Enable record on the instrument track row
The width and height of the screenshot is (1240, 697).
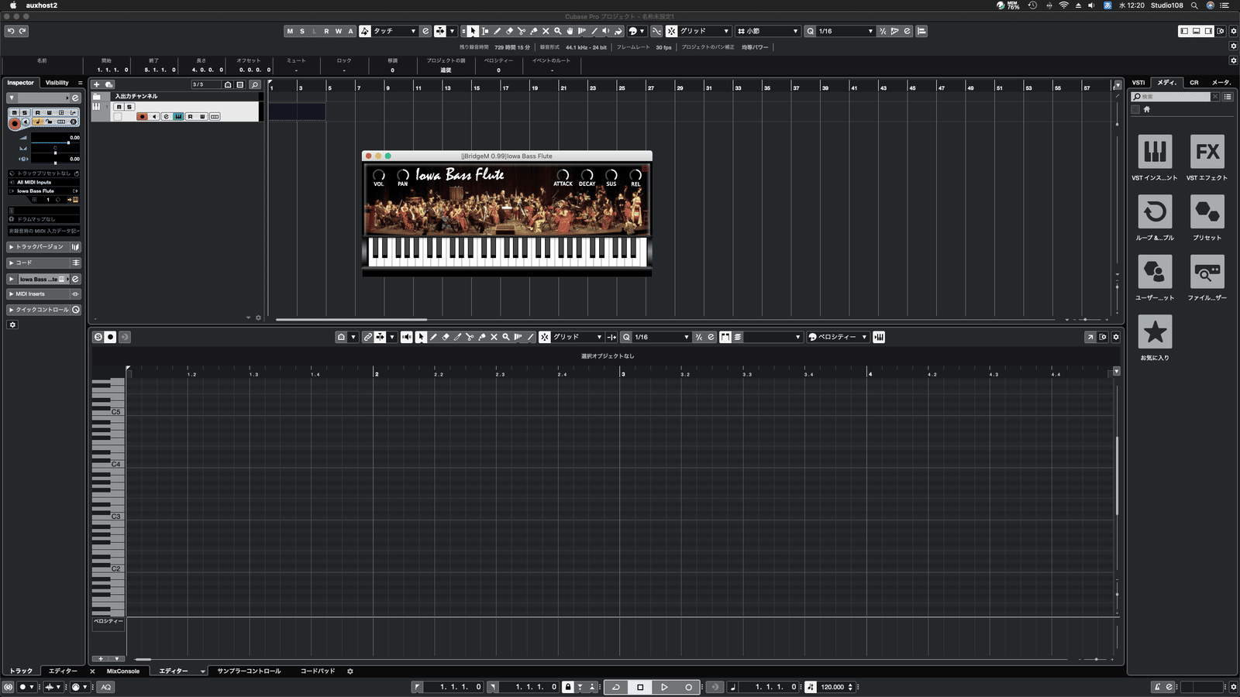click(x=142, y=117)
